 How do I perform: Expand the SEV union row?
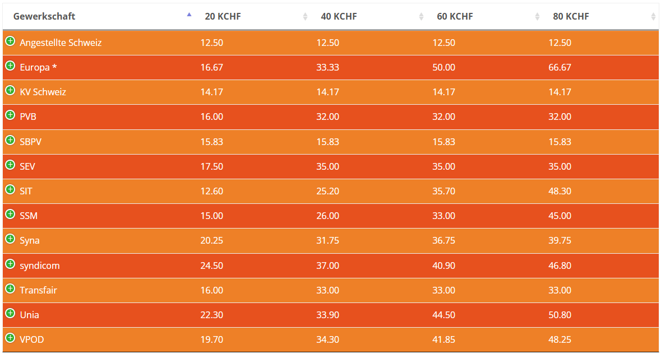(x=10, y=165)
